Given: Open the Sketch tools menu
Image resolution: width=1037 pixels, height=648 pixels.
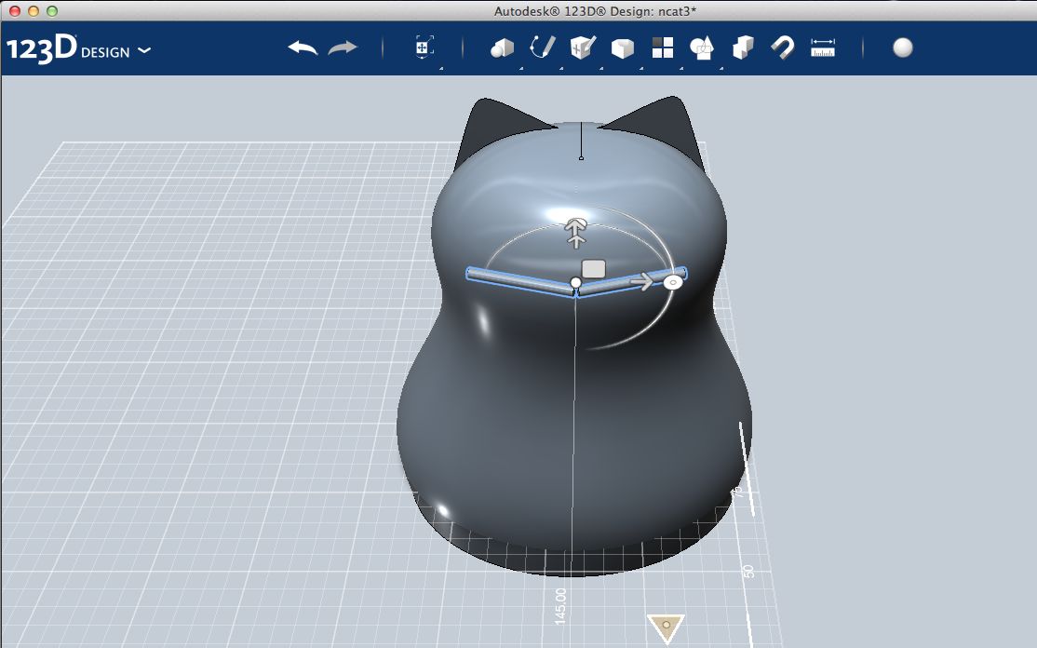Looking at the screenshot, I should (543, 48).
